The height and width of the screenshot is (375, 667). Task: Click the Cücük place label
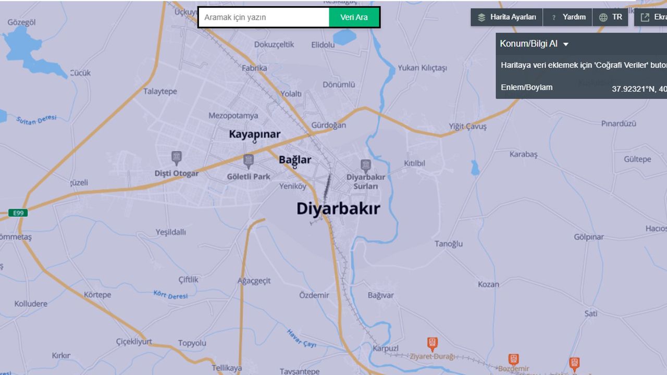pos(80,73)
